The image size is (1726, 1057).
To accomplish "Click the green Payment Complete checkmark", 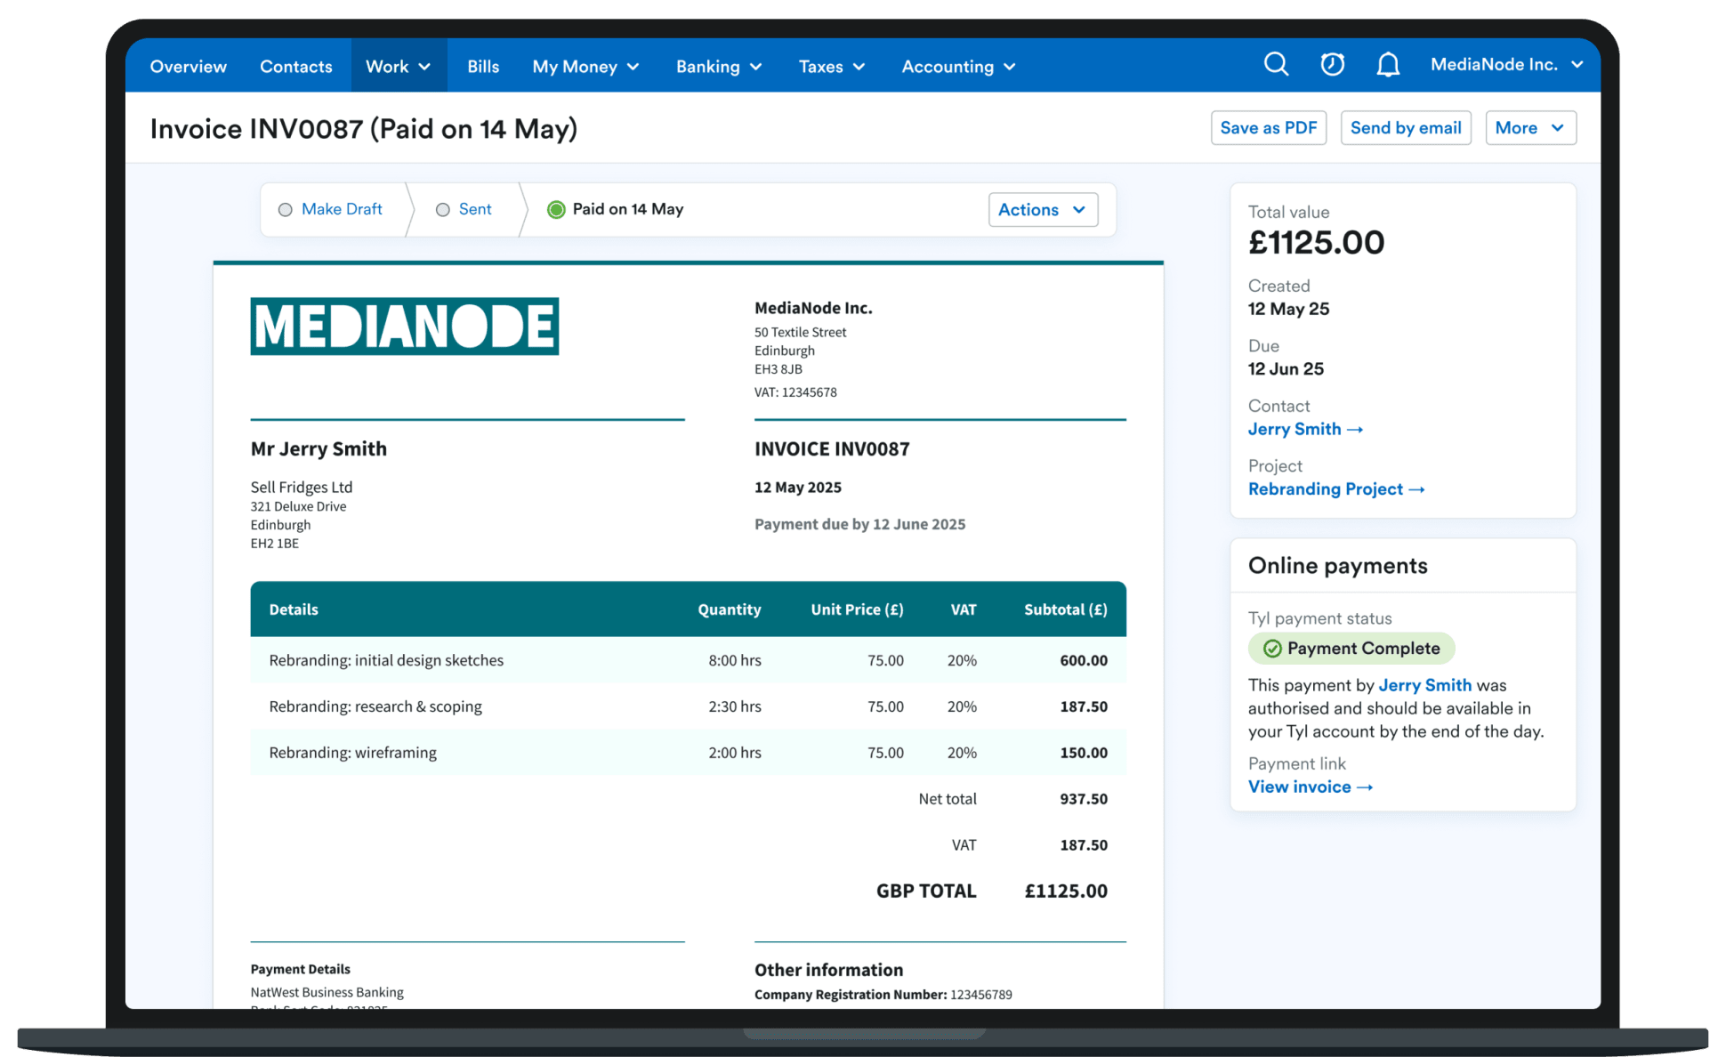I will 1272,649.
